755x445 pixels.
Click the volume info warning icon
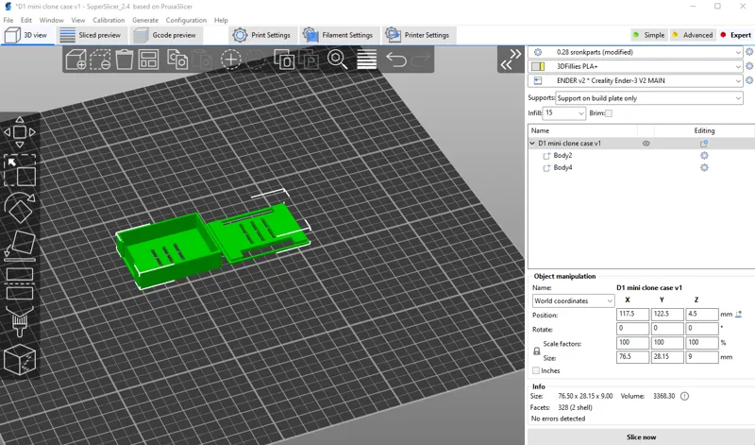tap(684, 396)
